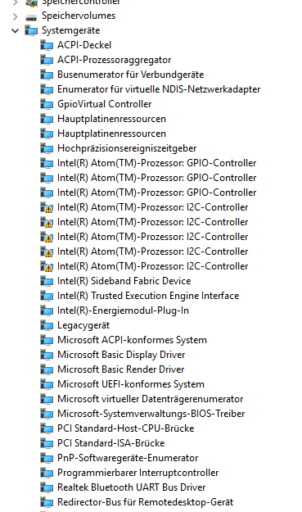The width and height of the screenshot is (302, 512).
Task: Click the Speichervolumes drive icon
Action: coord(31,16)
